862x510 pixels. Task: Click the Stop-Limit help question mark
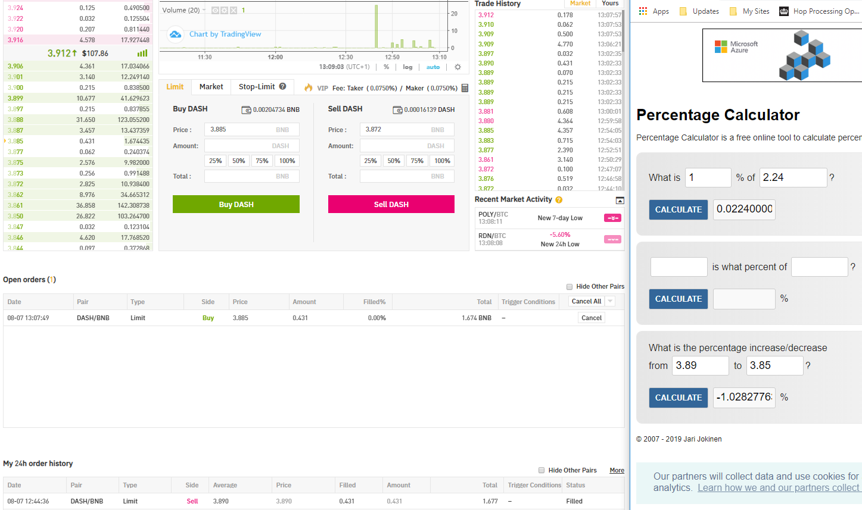[282, 86]
